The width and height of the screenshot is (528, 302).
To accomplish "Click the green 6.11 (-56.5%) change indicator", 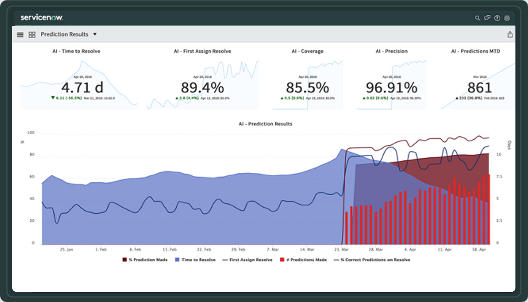I will pyautogui.click(x=66, y=98).
